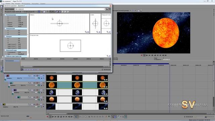Viewport: 215px width, 121px height.
Task: Click the Ширина value 1 920,00
Action: (x=20, y=23)
